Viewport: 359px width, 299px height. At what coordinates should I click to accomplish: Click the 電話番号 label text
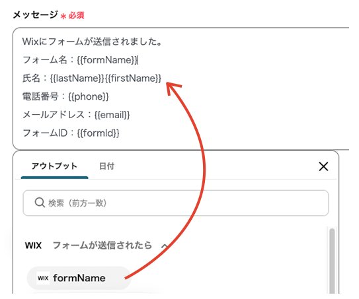click(40, 96)
